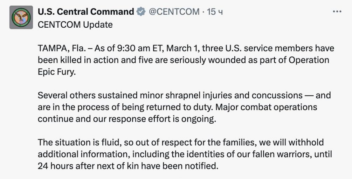
Task: Open the @CENTCOM handle link
Action: tap(174, 12)
